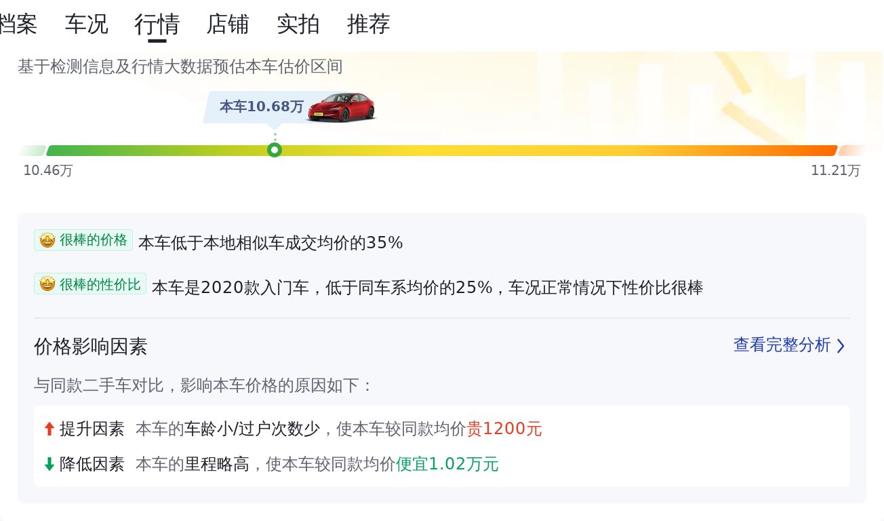Click the emoji icon beside 很棒的价格

click(47, 240)
